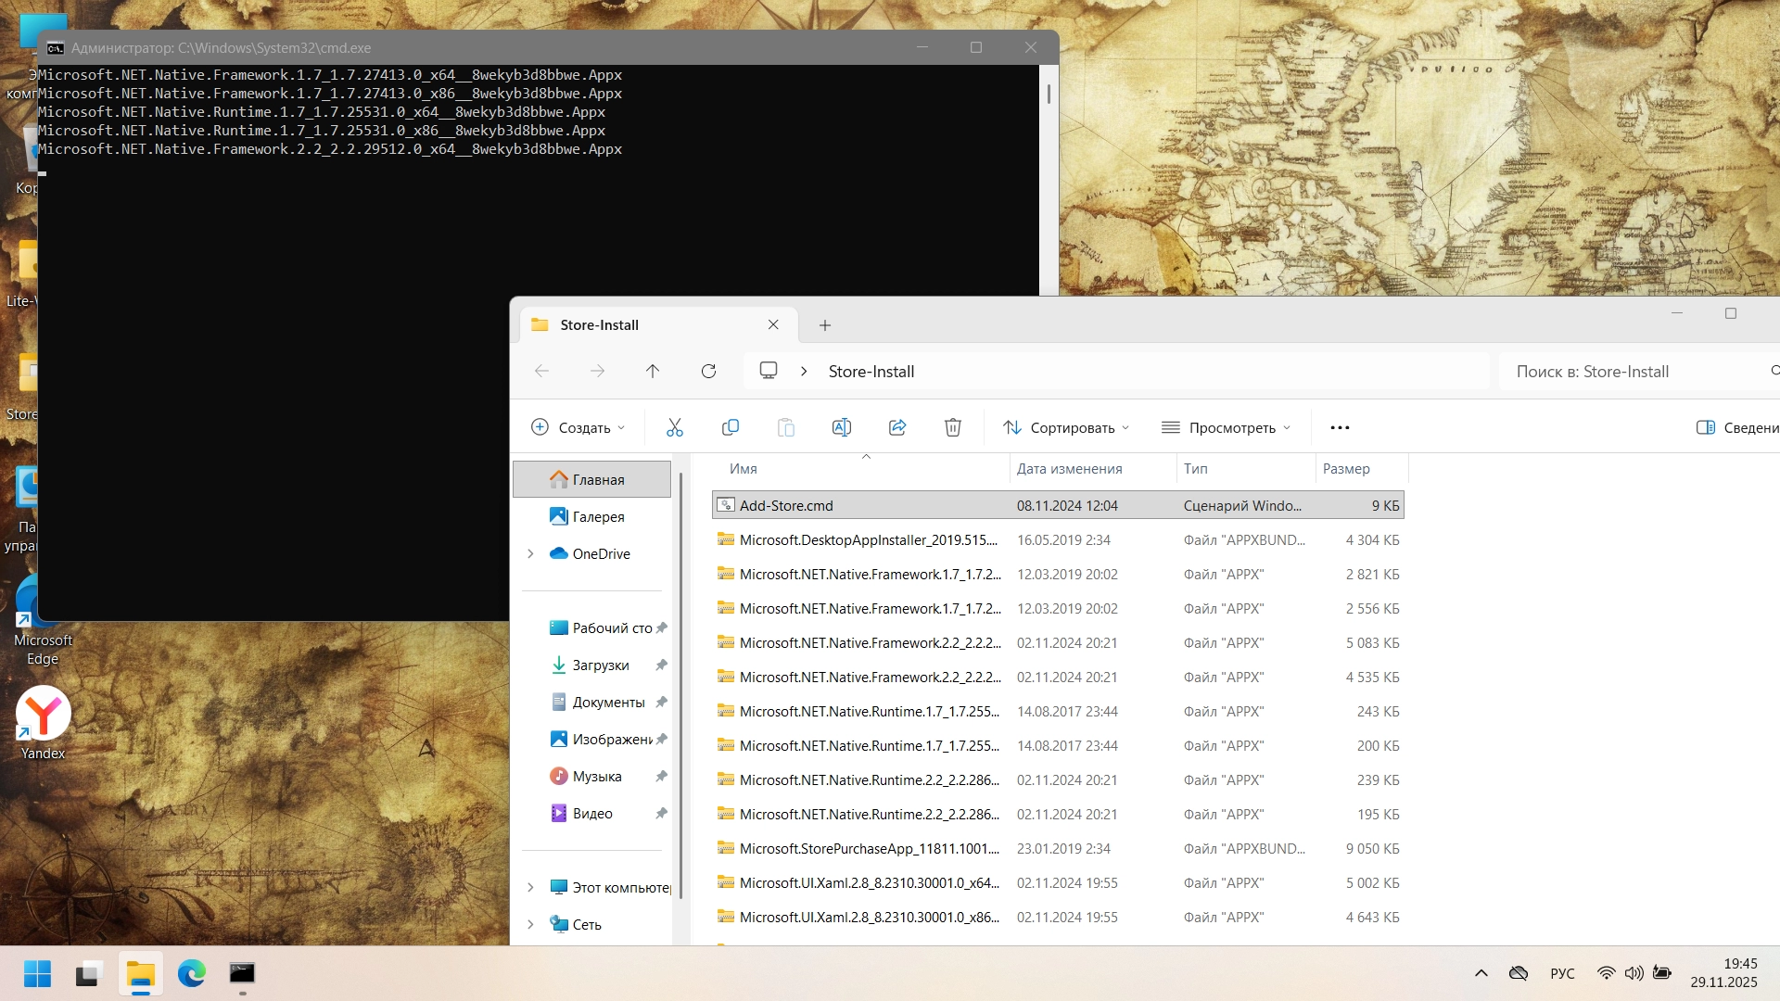Open the Сортировать dropdown menu
1780x1001 pixels.
tap(1066, 427)
